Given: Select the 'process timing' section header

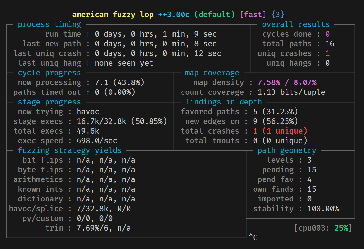Looking at the screenshot, I should tap(49, 24).
